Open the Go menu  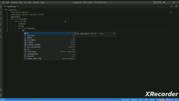[25, 2]
